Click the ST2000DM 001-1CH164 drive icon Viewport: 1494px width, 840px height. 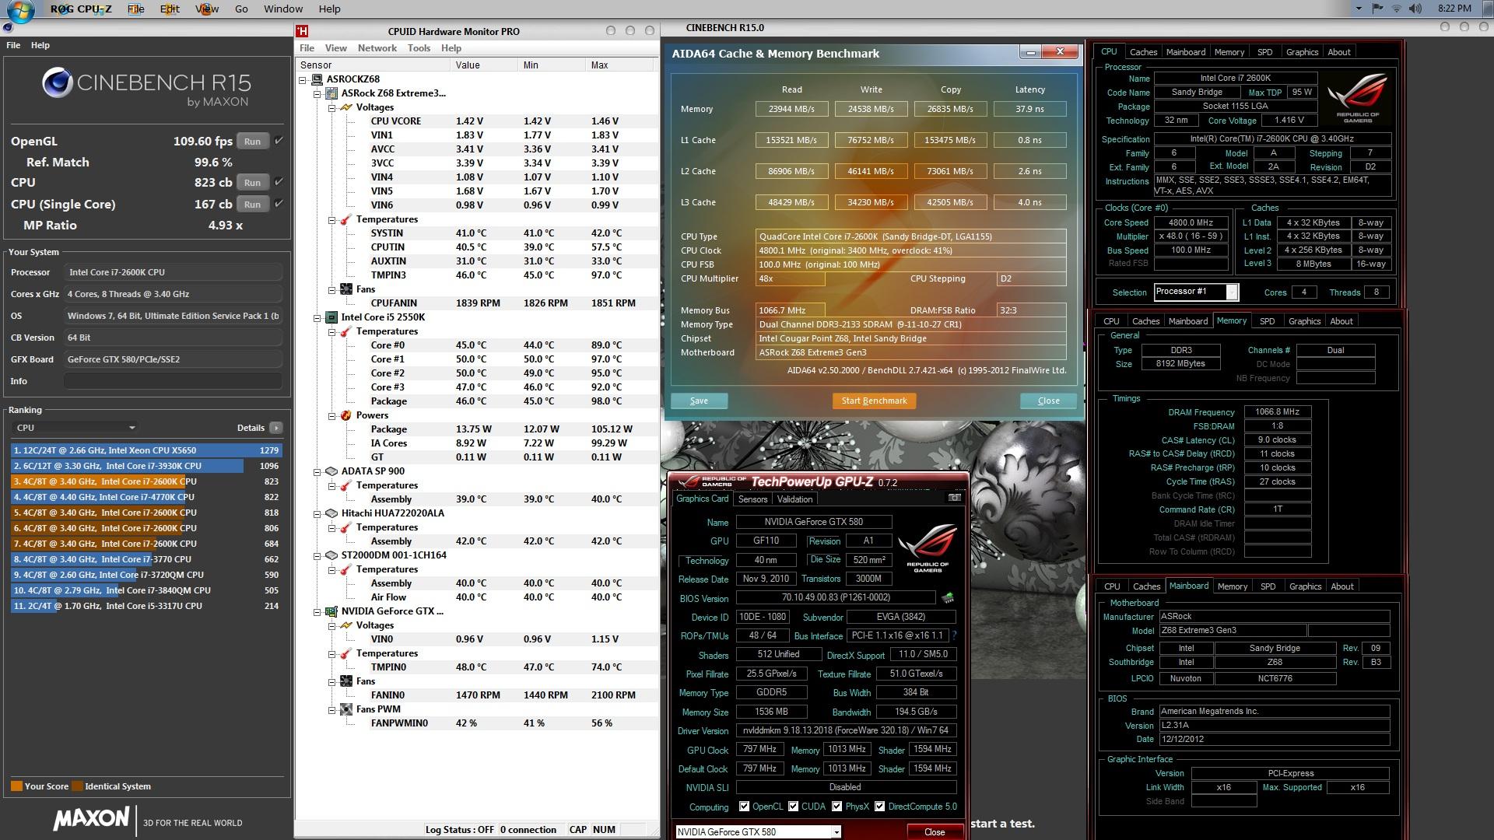[331, 555]
